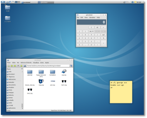
Task: Click the green forward arrow in file manager
Action: pyautogui.click(x=15, y=66)
